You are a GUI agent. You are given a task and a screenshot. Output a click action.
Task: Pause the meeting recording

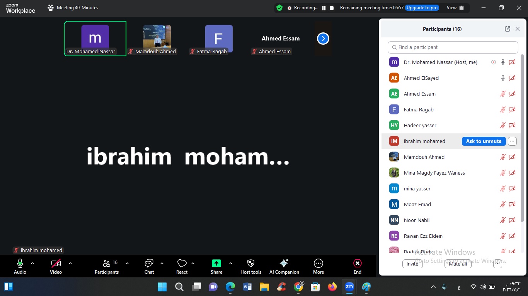coord(324,7)
